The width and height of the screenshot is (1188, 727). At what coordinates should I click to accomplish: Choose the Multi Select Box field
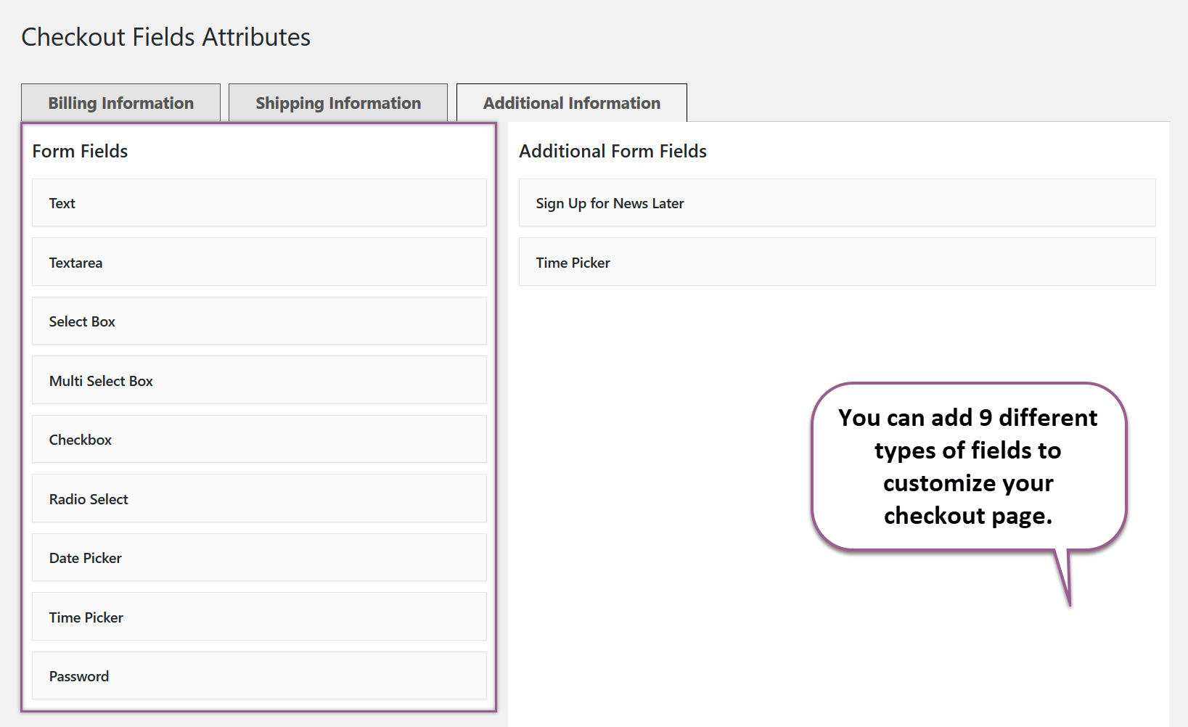tap(258, 380)
